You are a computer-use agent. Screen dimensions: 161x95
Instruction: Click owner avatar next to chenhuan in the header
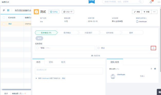[x=137, y=21]
